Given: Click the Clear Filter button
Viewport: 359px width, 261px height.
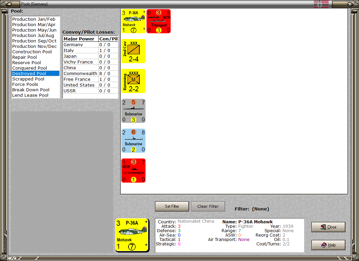Looking at the screenshot, I should coord(208,206).
